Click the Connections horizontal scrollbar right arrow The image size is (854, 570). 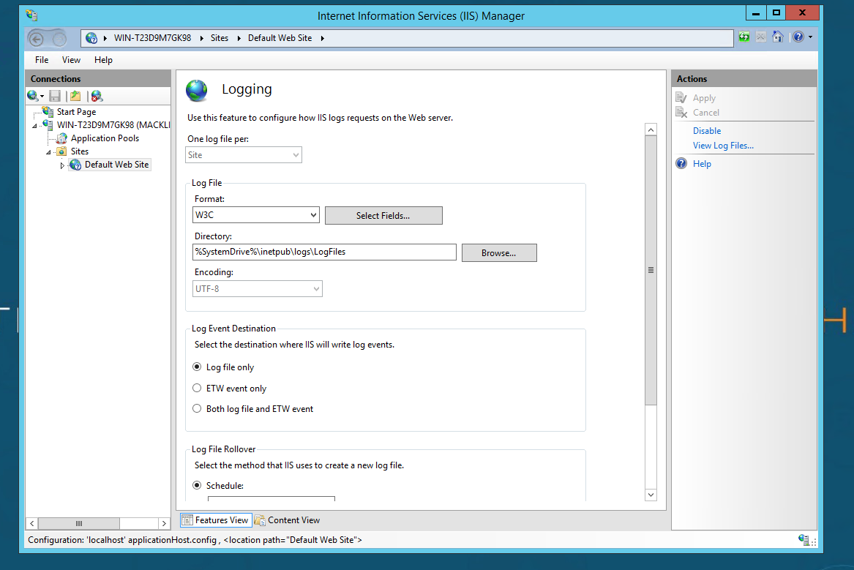coord(164,524)
